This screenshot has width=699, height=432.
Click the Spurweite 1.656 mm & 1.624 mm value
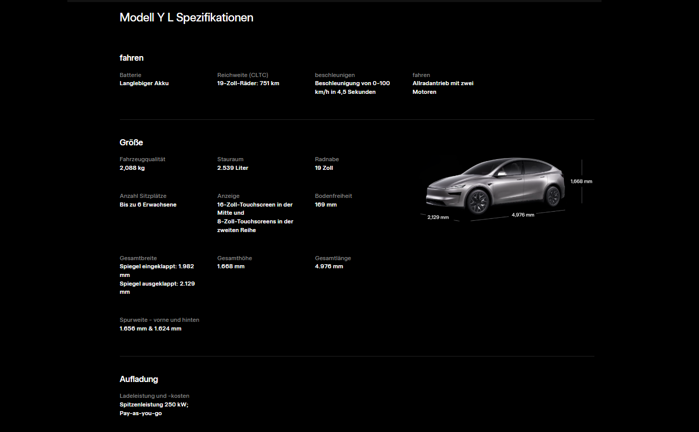151,328
